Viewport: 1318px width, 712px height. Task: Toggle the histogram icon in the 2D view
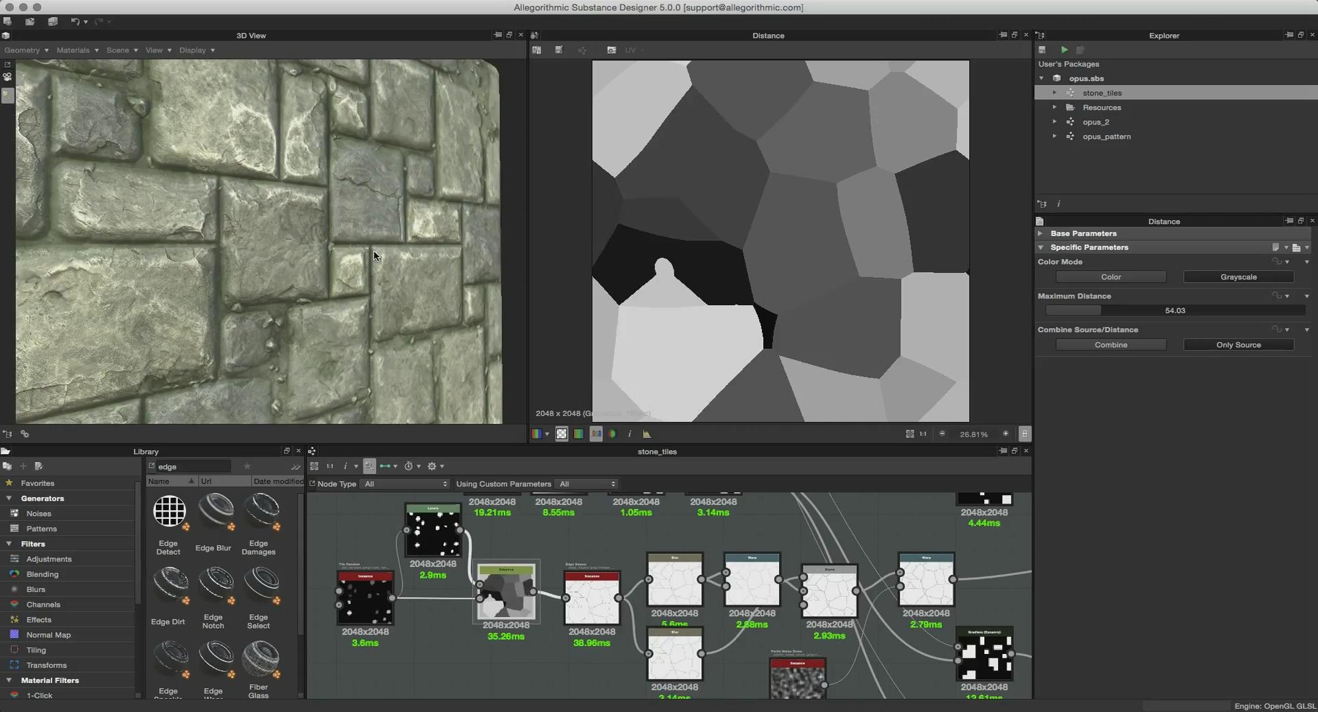(646, 434)
